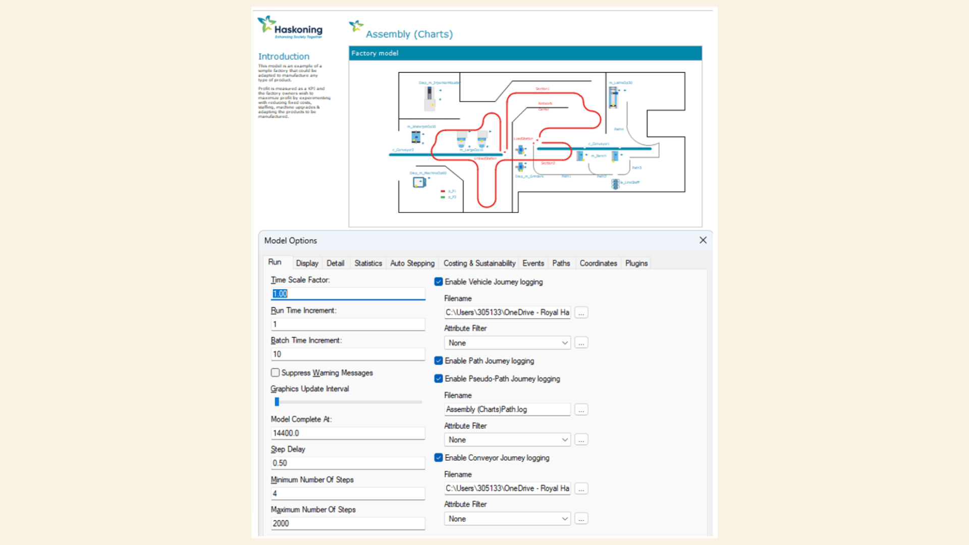Screen dimensions: 969x545
Task: Expand Pseudo-Path Attribute Filter dropdown
Action: [x=508, y=440]
